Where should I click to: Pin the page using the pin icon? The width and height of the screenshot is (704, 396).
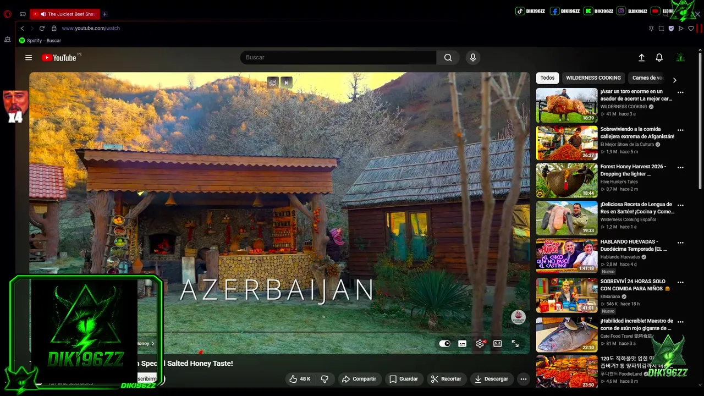pos(651,28)
